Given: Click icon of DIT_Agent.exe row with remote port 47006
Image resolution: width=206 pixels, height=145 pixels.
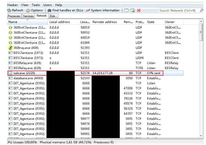Looking at the screenshot, I should pos(10,88).
